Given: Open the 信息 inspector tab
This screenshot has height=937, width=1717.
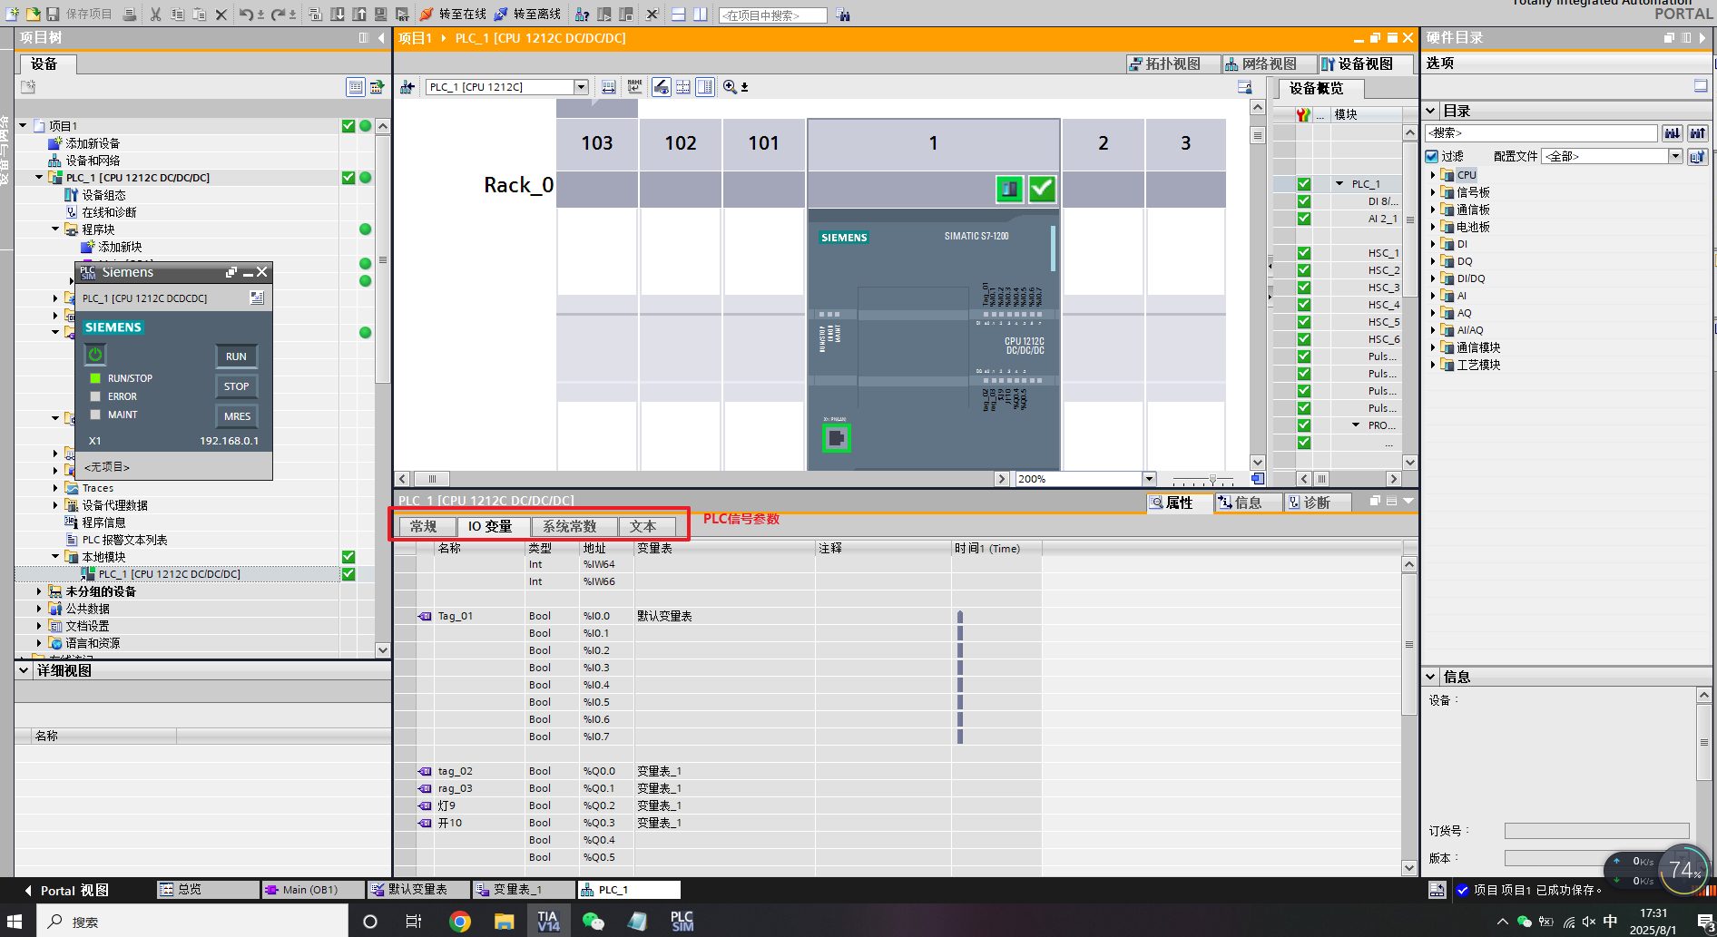Looking at the screenshot, I should click(1248, 503).
